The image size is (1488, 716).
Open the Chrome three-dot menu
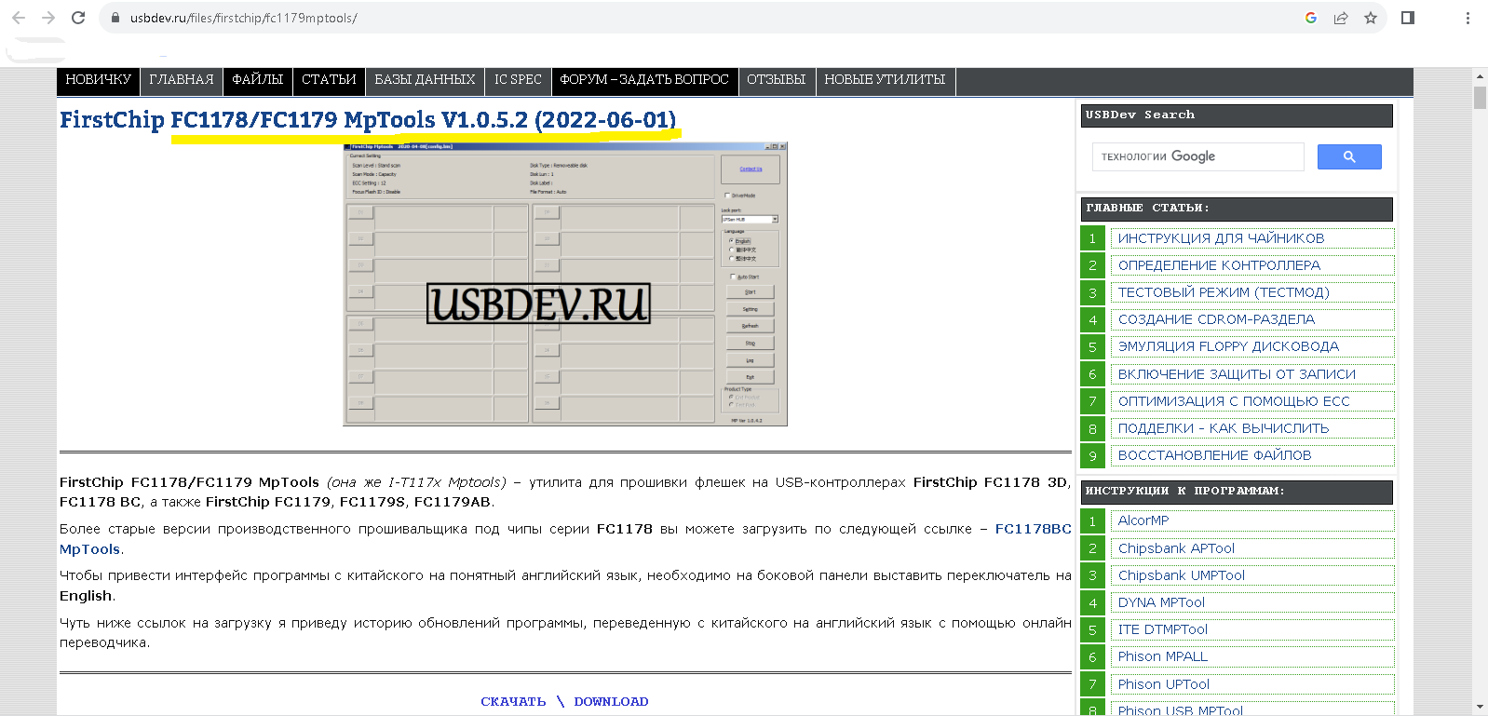click(1468, 18)
